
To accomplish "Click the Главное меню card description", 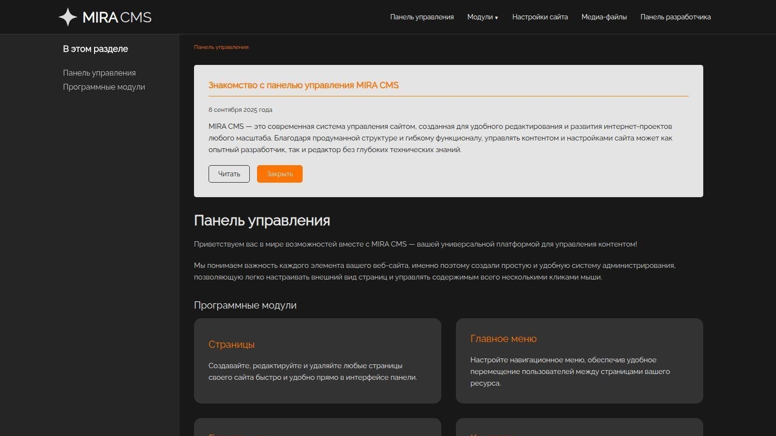I will [569, 372].
